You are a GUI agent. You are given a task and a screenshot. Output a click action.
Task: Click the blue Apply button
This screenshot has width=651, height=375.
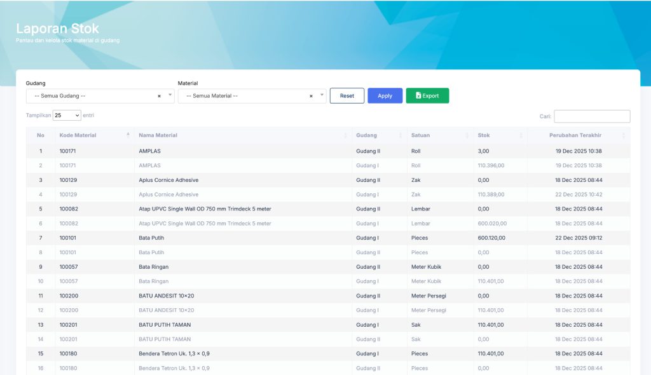pyautogui.click(x=385, y=96)
